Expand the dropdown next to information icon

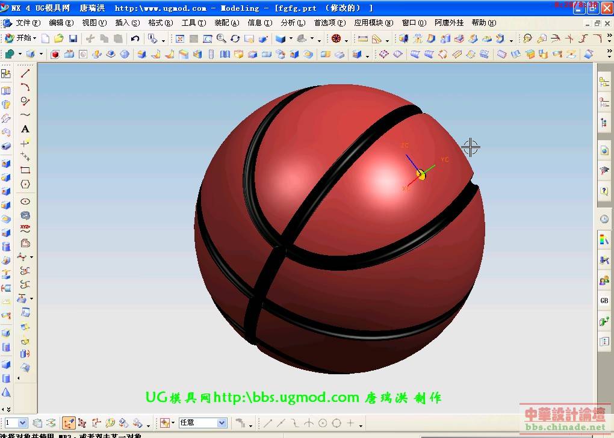(x=163, y=40)
